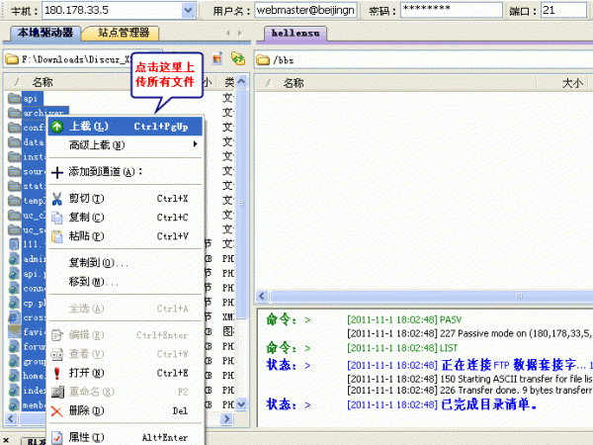Click the red exclamation Open icon
This screenshot has height=445, width=593.
57,373
